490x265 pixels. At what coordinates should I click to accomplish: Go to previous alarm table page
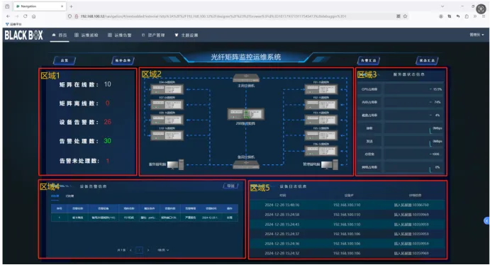130,250
